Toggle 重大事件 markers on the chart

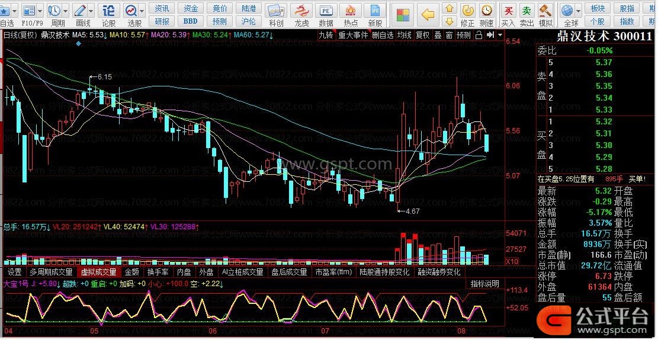(354, 36)
